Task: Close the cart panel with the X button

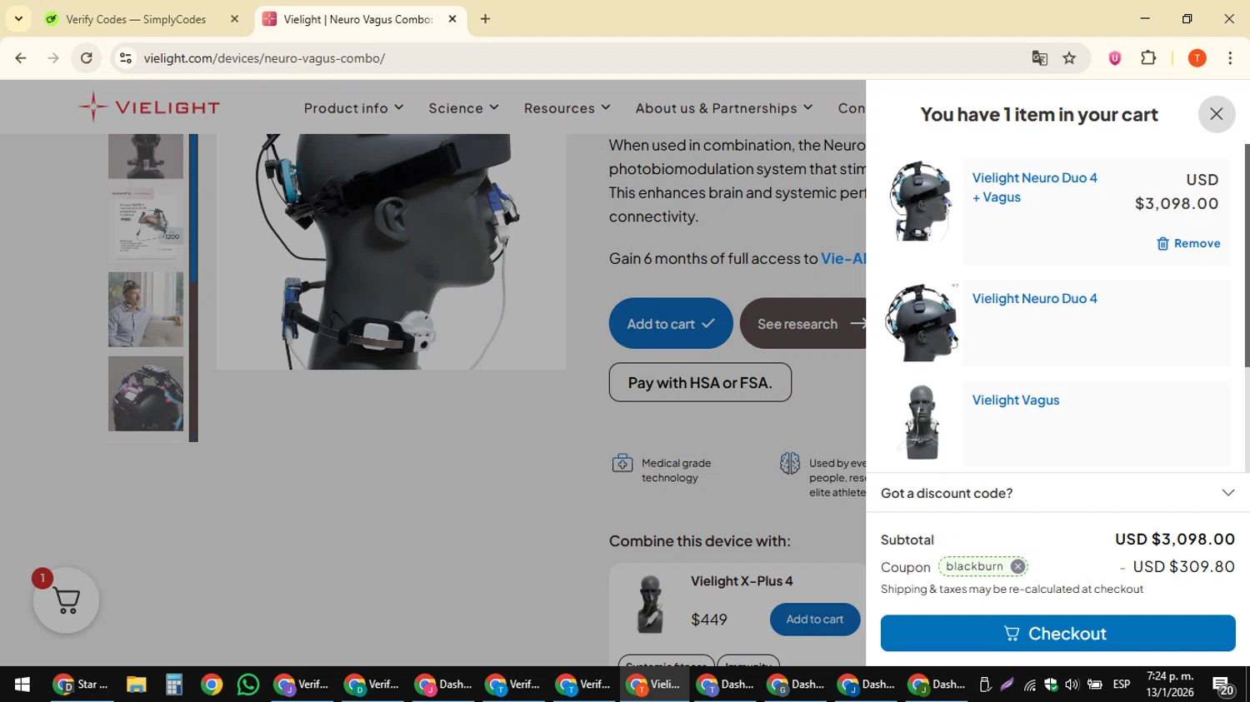Action: click(x=1216, y=114)
